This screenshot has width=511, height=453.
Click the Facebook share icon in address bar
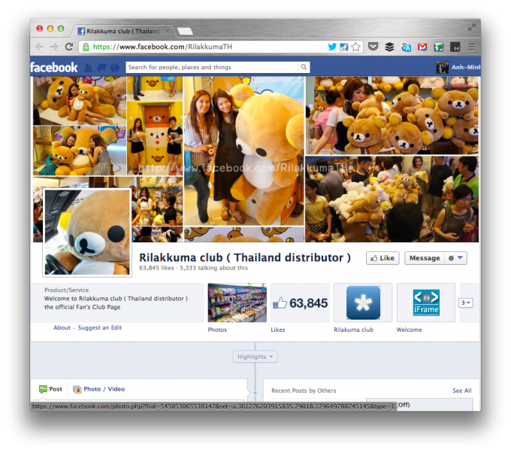pos(344,47)
